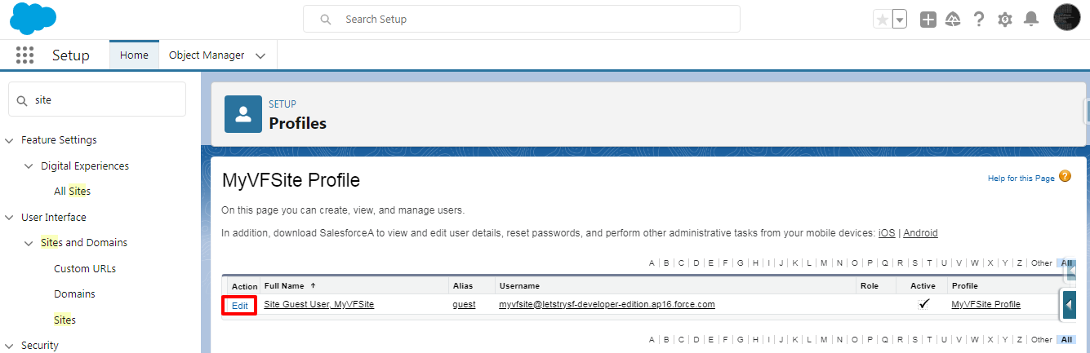Filter by letter M in top alphabet bar
Image resolution: width=1090 pixels, height=353 pixels.
(824, 263)
